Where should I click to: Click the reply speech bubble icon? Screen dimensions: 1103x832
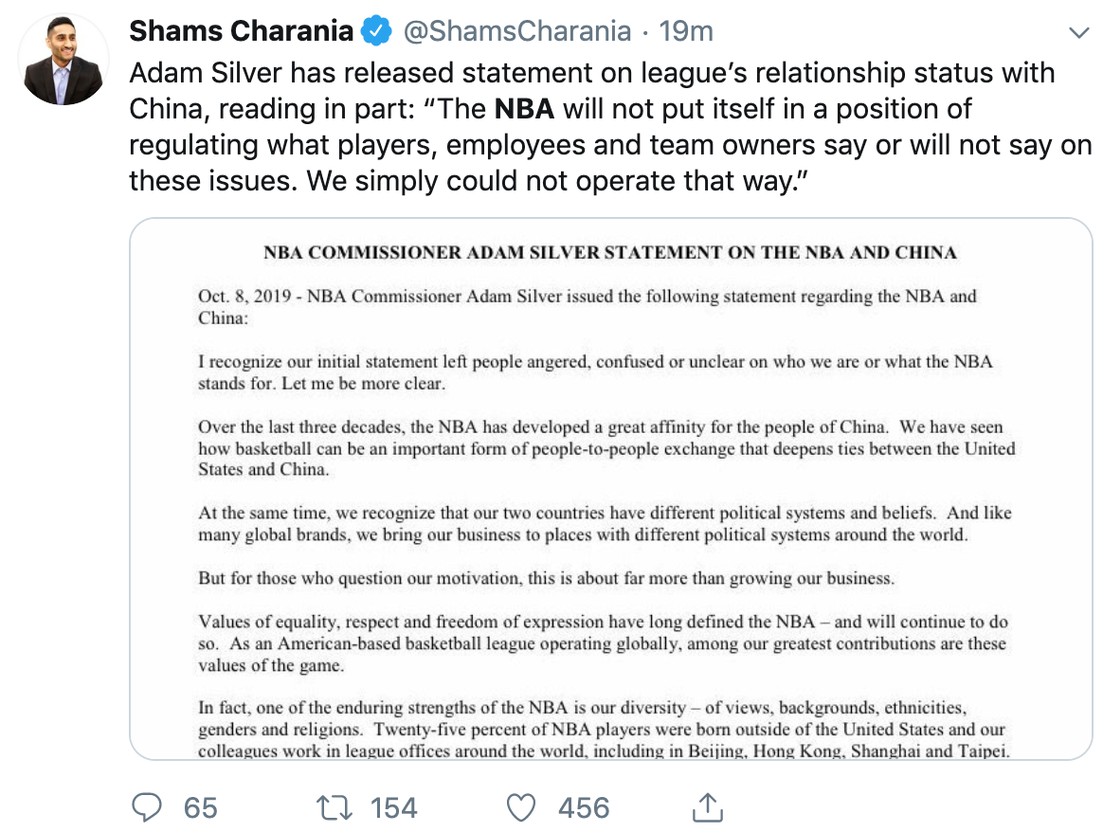point(146,807)
